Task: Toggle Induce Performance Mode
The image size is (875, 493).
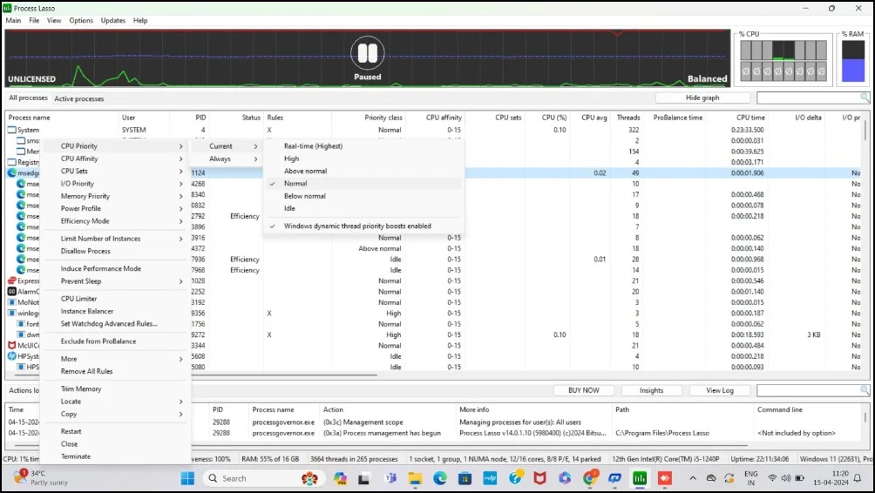Action: (x=116, y=268)
